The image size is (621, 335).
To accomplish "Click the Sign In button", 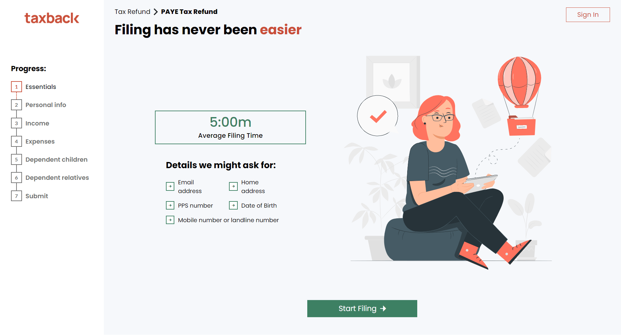I will point(588,15).
